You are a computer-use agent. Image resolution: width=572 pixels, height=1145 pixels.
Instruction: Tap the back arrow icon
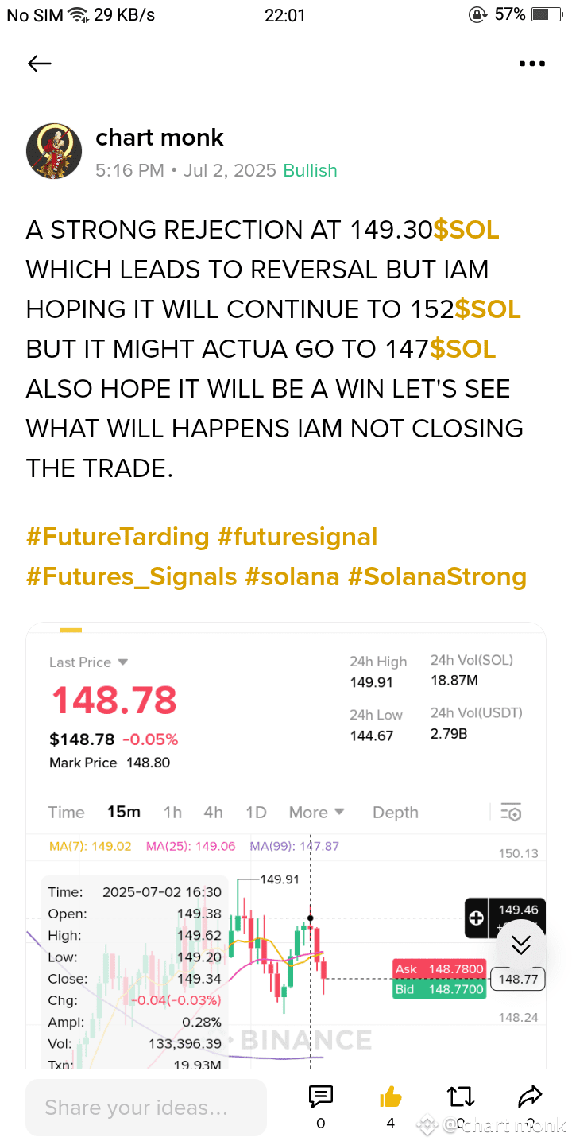pyautogui.click(x=39, y=64)
